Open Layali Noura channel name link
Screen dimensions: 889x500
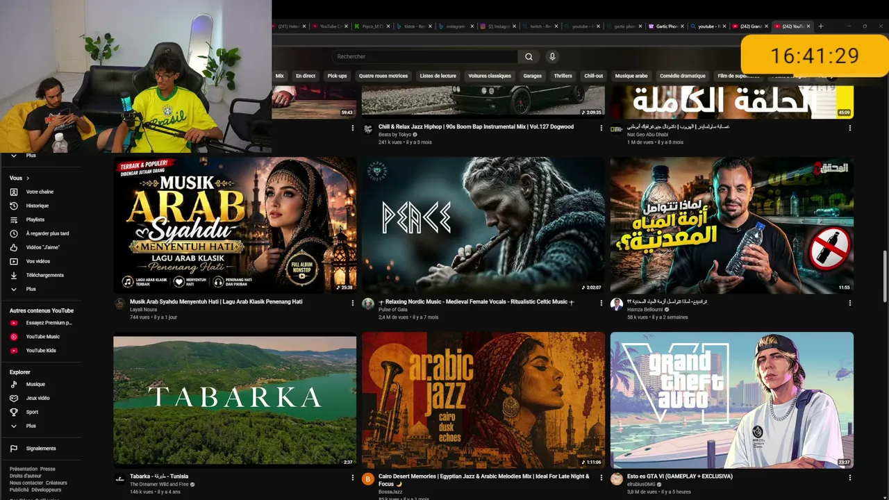click(142, 310)
